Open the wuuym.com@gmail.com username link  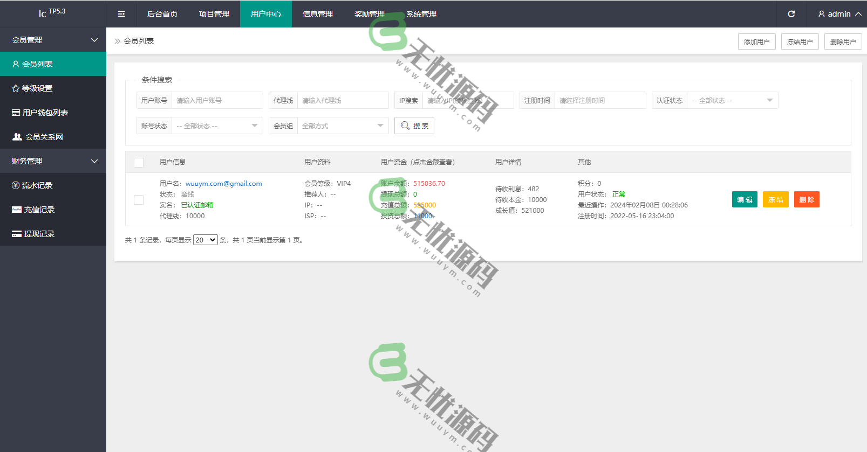224,184
